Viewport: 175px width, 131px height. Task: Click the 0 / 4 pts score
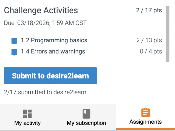tap(151, 51)
